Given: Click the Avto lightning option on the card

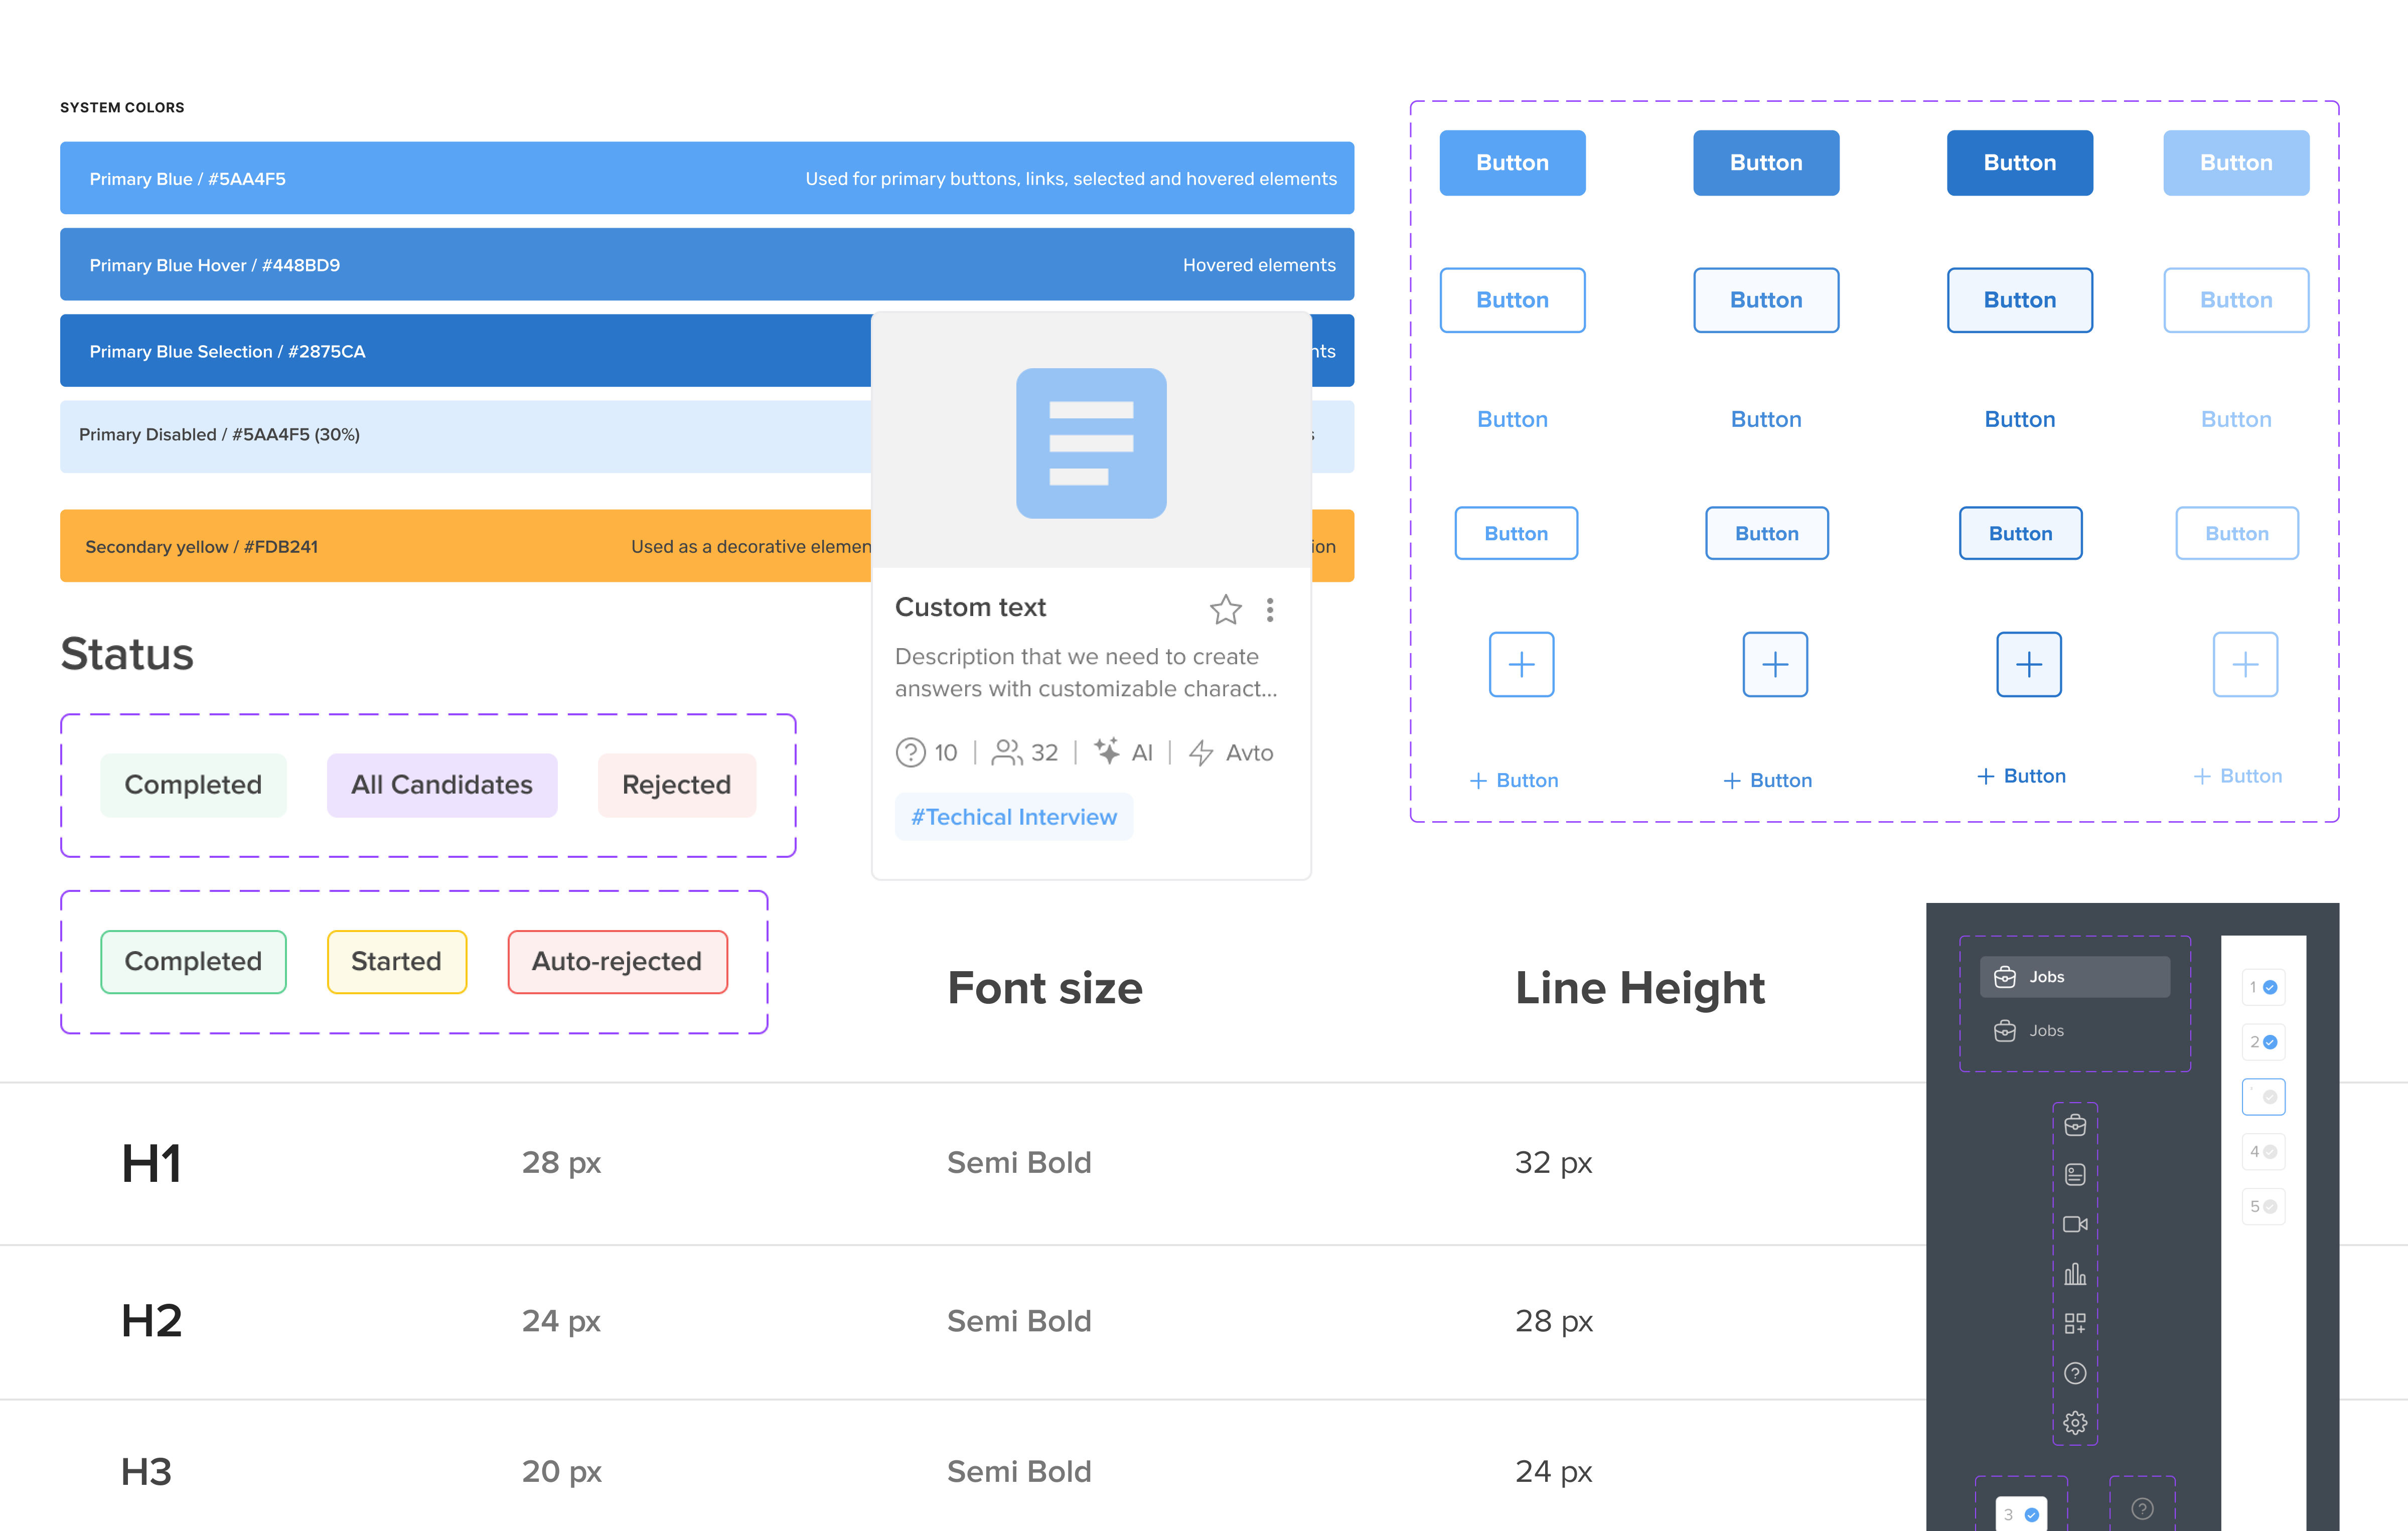Looking at the screenshot, I should (1230, 752).
